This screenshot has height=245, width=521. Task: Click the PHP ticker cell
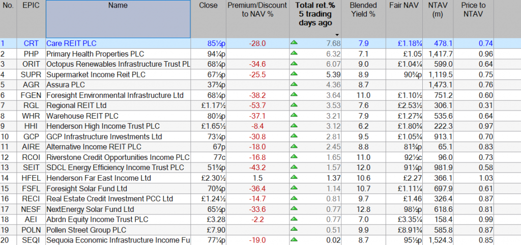coord(31,54)
